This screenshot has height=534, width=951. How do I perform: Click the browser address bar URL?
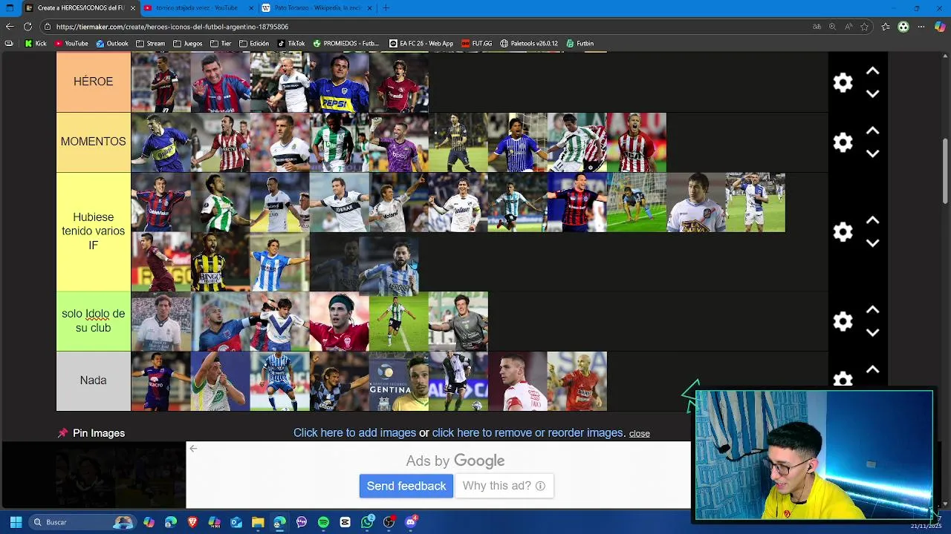pos(172,27)
